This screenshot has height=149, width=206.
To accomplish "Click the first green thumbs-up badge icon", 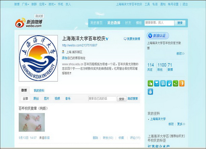I will 150,83.
